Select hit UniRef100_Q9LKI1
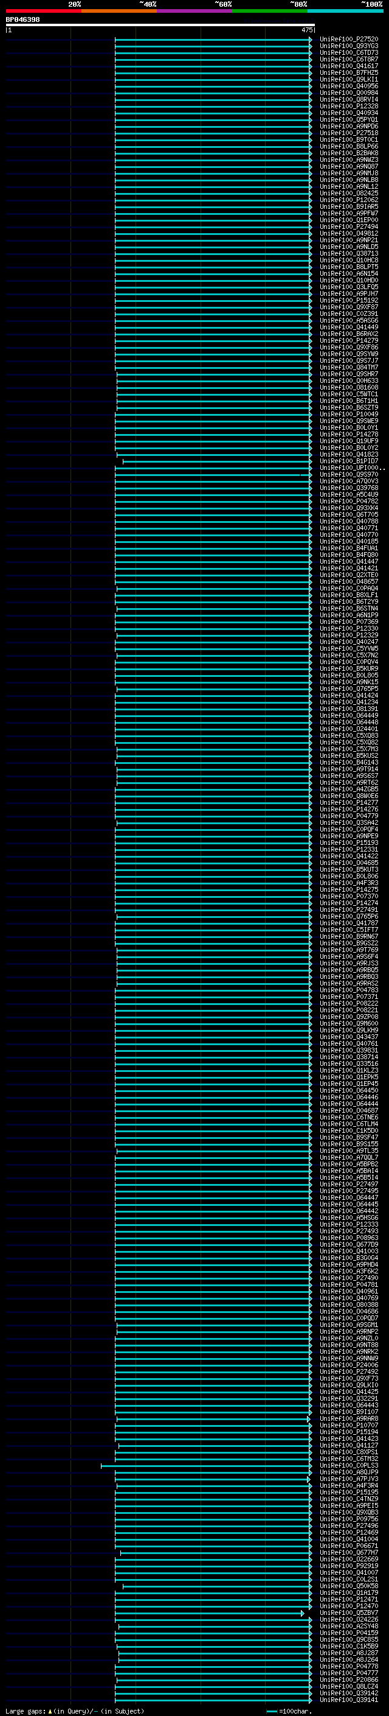This screenshot has height=1716, width=389. click(x=348, y=79)
